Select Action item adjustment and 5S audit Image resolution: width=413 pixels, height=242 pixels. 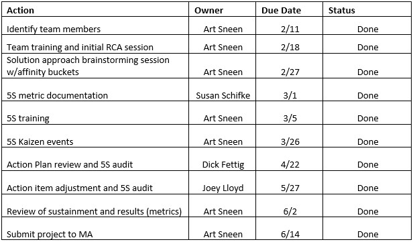[x=95, y=182]
